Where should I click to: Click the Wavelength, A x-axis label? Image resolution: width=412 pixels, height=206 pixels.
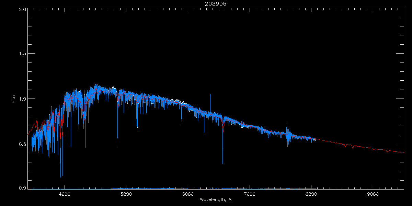(215, 200)
